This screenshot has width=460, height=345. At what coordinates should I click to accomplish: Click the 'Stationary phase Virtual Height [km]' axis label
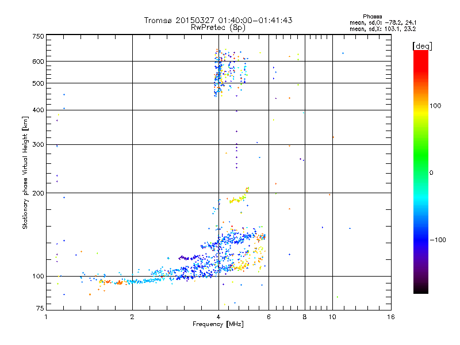click(x=25, y=172)
